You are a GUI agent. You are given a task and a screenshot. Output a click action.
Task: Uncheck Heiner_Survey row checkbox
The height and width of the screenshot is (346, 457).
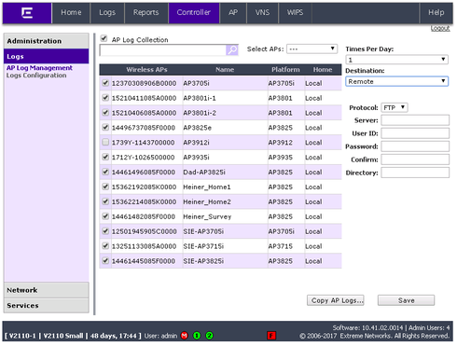[x=105, y=216]
